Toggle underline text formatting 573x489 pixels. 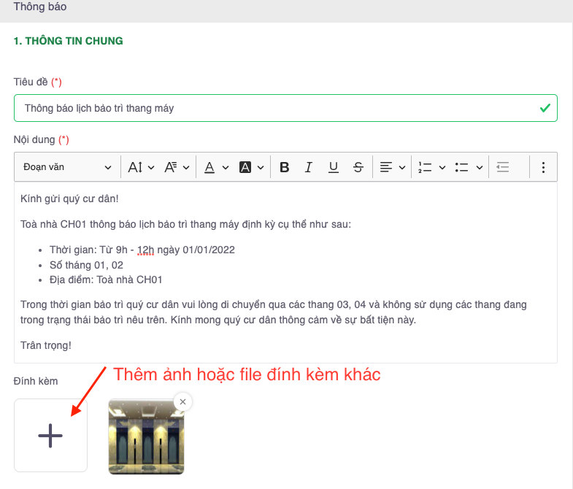pyautogui.click(x=334, y=167)
